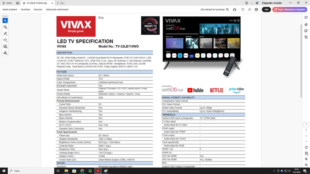
Task: Click the current page number box
Action: coord(306,124)
